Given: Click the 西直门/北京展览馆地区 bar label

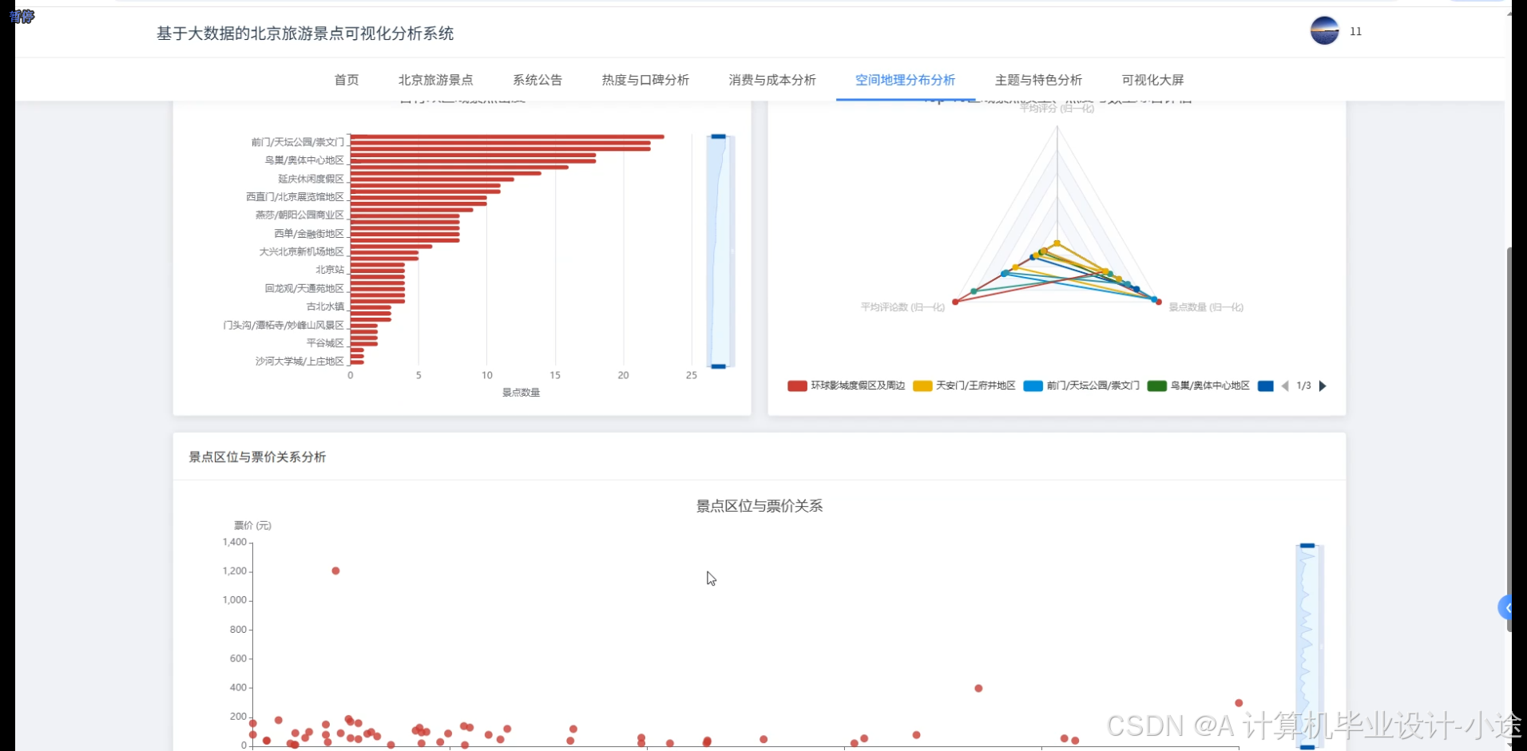Looking at the screenshot, I should click(295, 196).
